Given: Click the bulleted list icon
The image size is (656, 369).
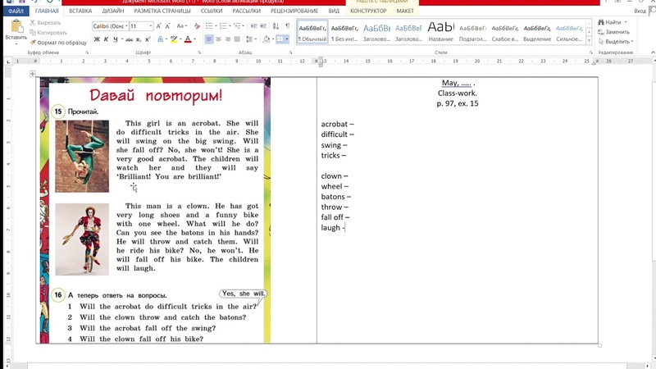Looking at the screenshot, I should (209, 26).
